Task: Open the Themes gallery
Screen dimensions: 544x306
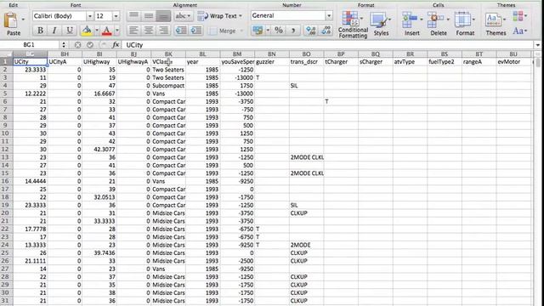Action: tap(496, 24)
